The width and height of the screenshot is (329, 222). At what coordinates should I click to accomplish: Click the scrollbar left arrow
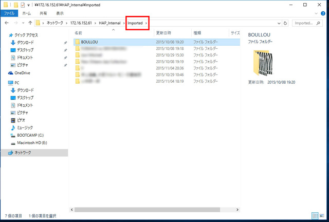click(x=72, y=210)
